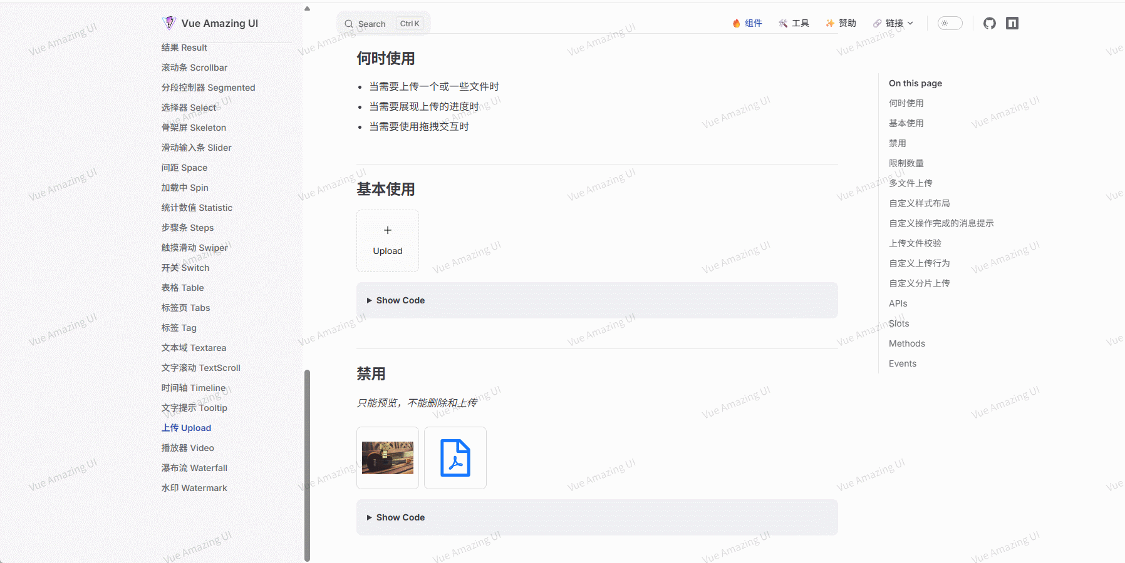The width and height of the screenshot is (1125, 563).
Task: Open the 工具 nav menu item
Action: click(794, 23)
